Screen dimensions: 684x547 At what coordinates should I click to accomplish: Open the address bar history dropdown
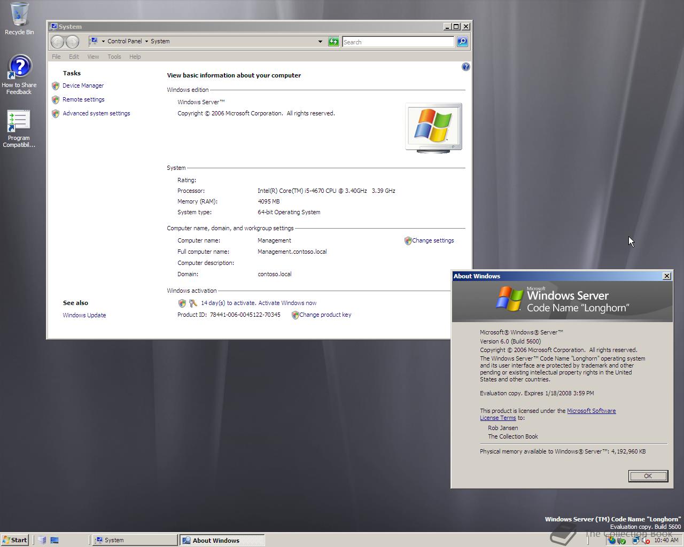tap(320, 42)
